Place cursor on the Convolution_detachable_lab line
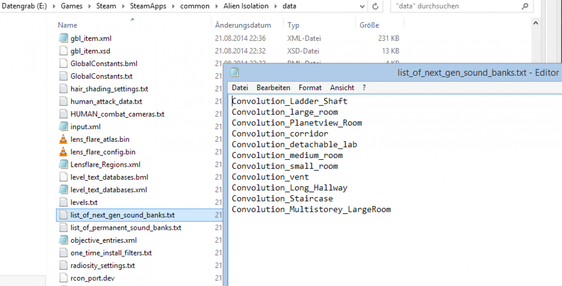 coord(295,145)
